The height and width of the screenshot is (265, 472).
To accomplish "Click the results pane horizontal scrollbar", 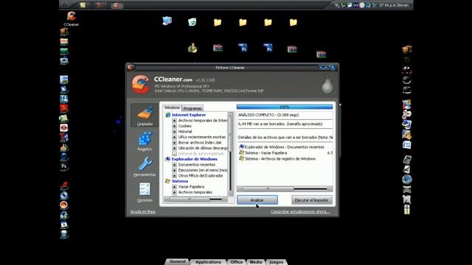I will point(285,188).
